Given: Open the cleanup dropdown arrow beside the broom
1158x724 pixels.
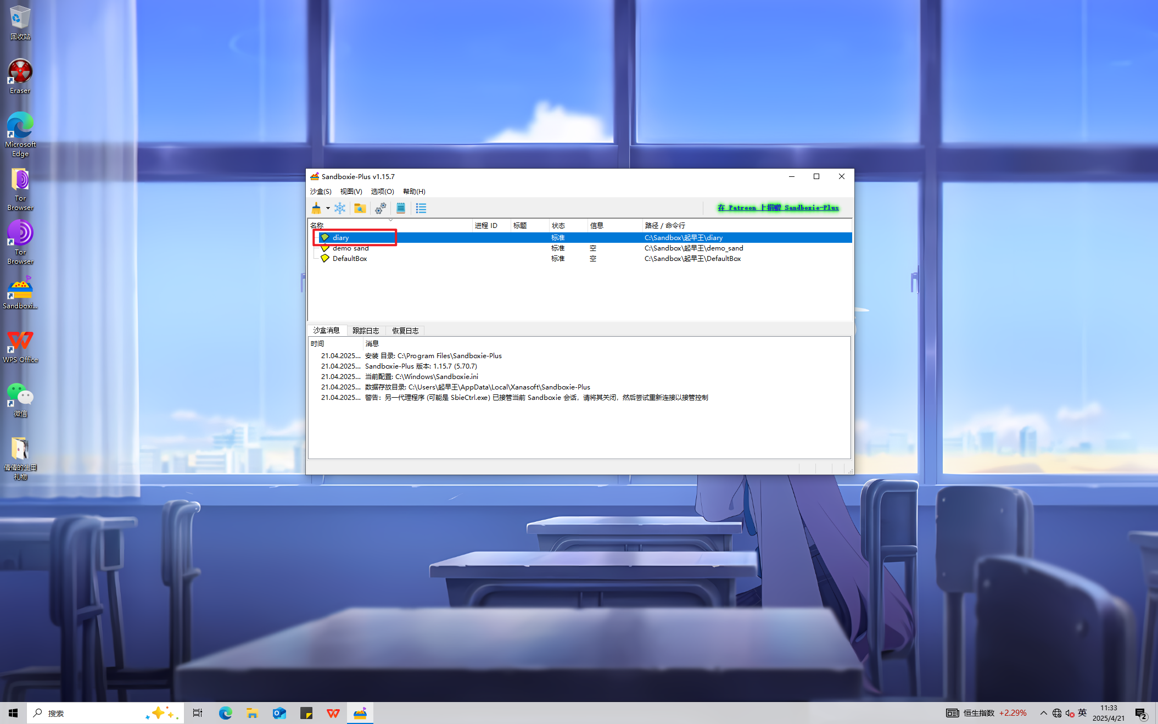Looking at the screenshot, I should point(328,208).
